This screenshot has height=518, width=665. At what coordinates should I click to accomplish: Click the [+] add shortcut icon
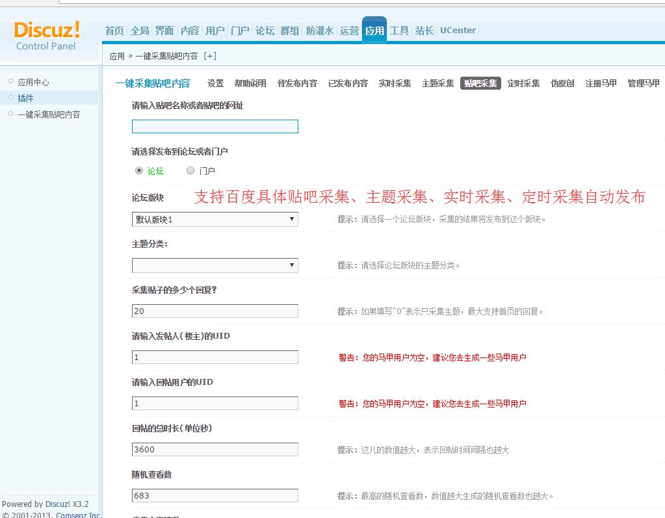pos(210,56)
